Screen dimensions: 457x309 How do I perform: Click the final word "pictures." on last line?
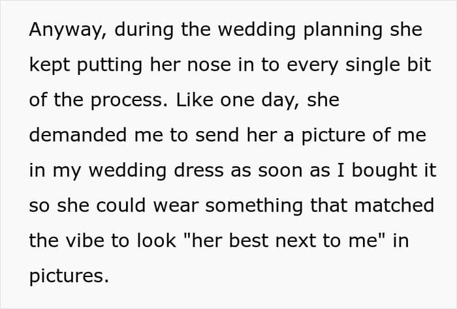(x=69, y=276)
